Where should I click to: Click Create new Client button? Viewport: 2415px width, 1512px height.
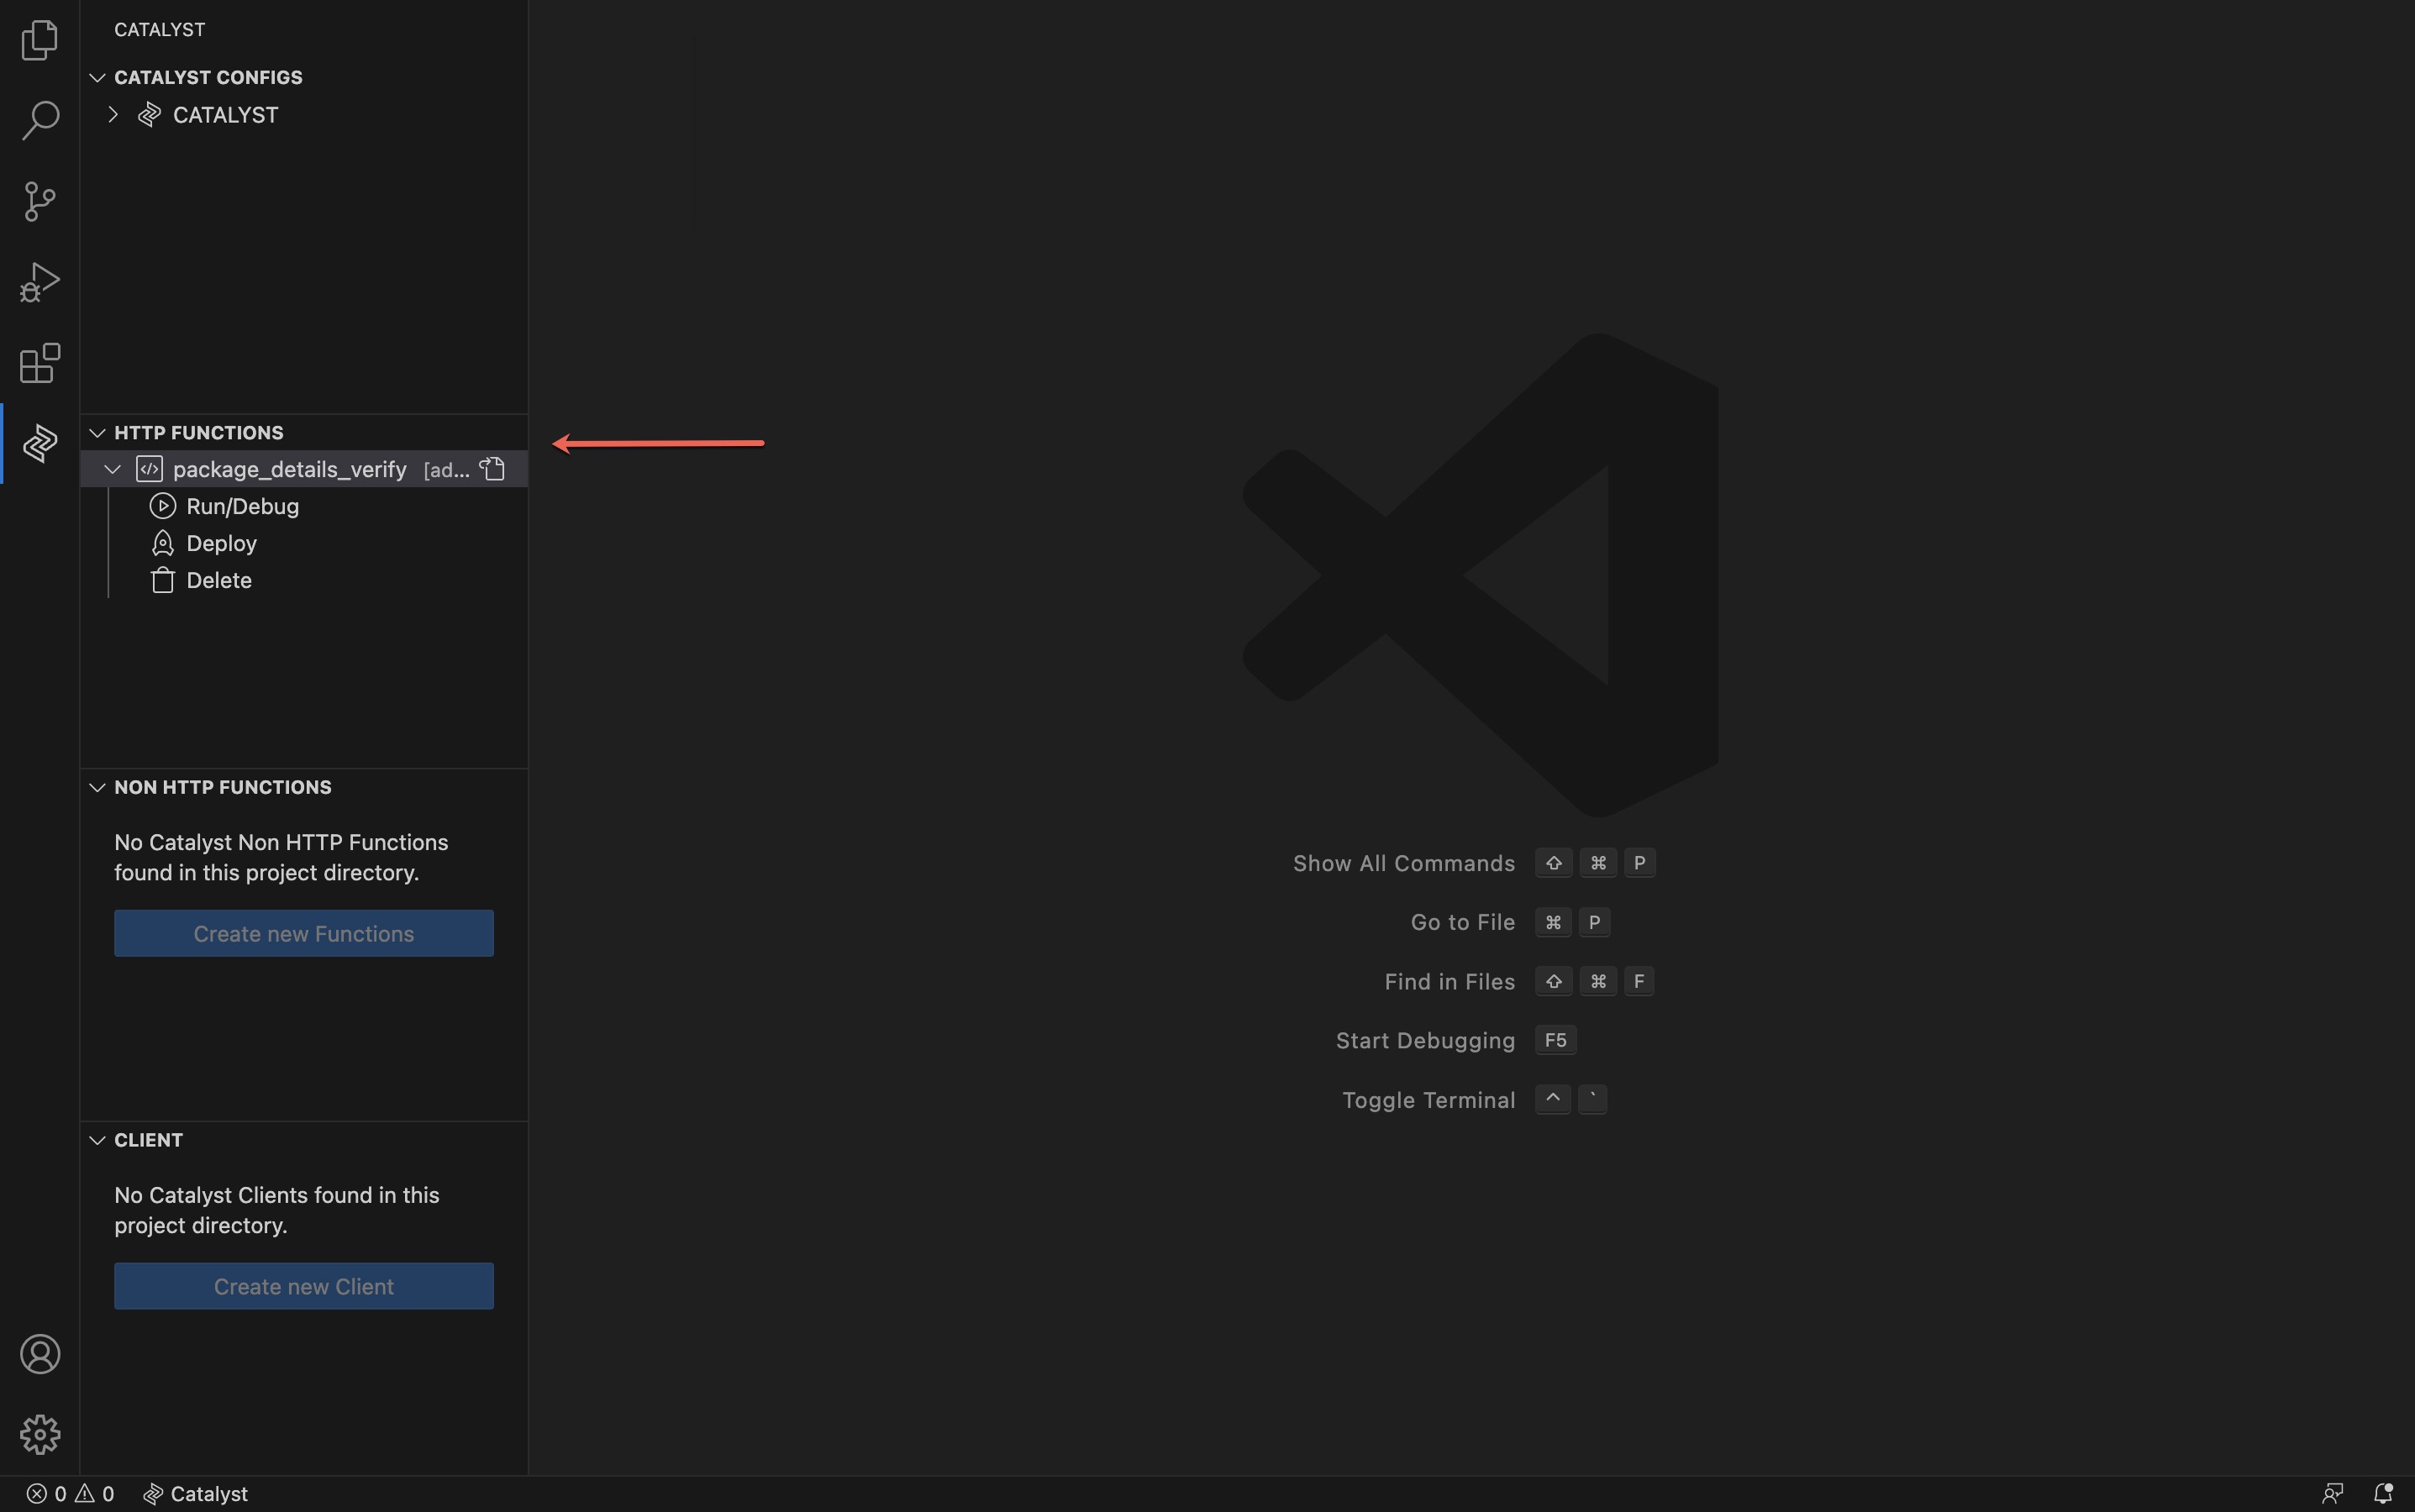click(302, 1285)
